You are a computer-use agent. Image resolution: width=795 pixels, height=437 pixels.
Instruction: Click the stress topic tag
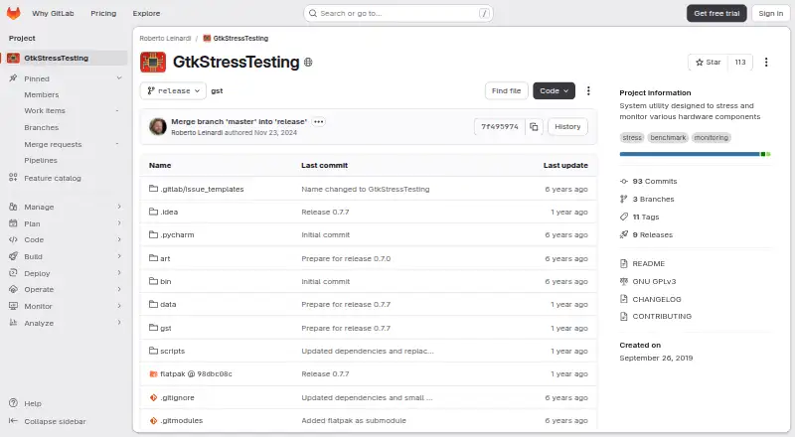[632, 137]
